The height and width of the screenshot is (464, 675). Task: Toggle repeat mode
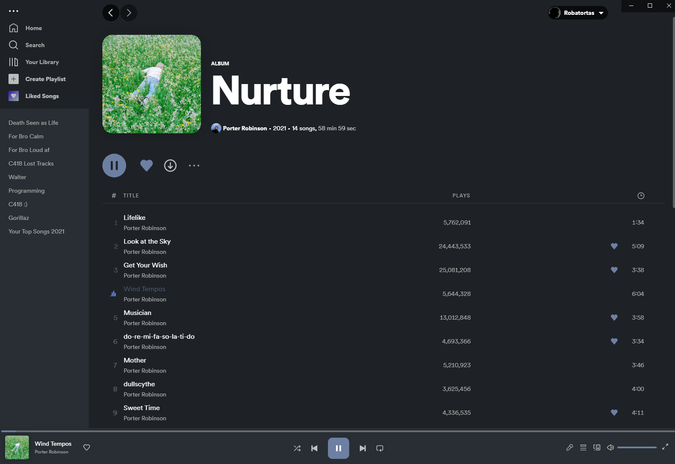tap(380, 448)
